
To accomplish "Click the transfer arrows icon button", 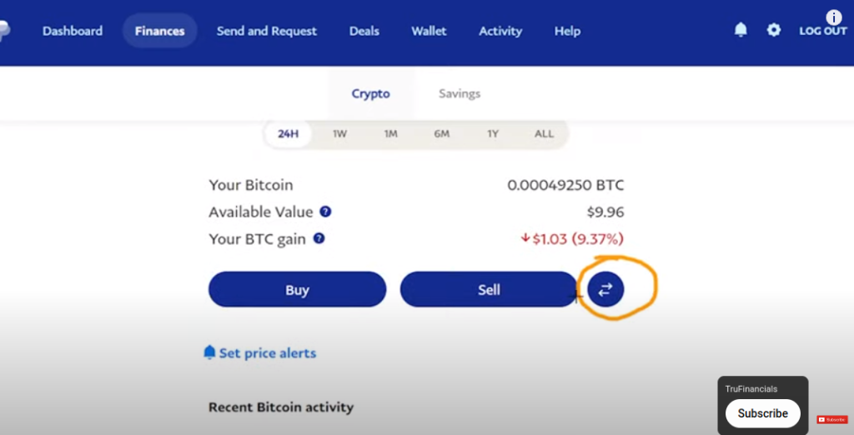I will coord(605,290).
